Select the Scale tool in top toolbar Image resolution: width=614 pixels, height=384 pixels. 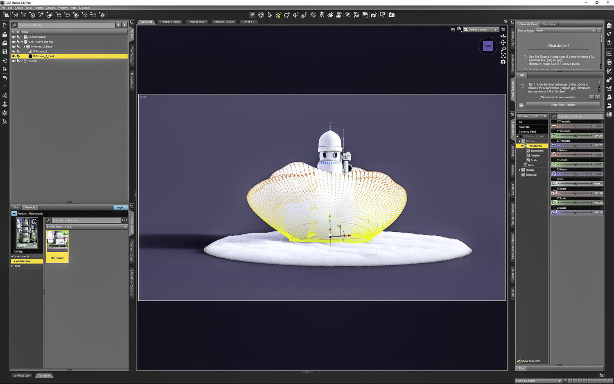coord(304,15)
